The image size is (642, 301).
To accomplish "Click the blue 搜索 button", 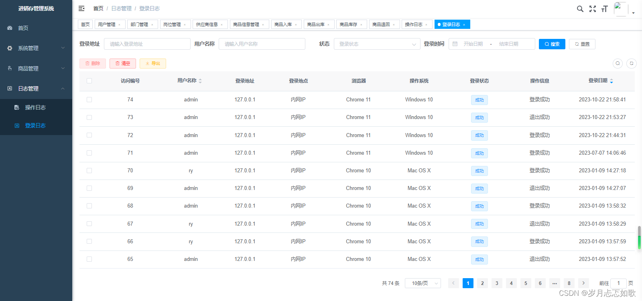I will 552,44.
